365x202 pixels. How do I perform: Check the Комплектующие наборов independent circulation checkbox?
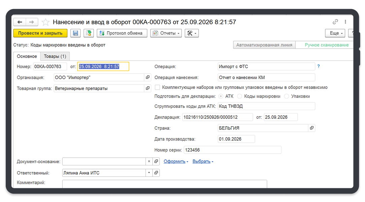tap(158, 88)
